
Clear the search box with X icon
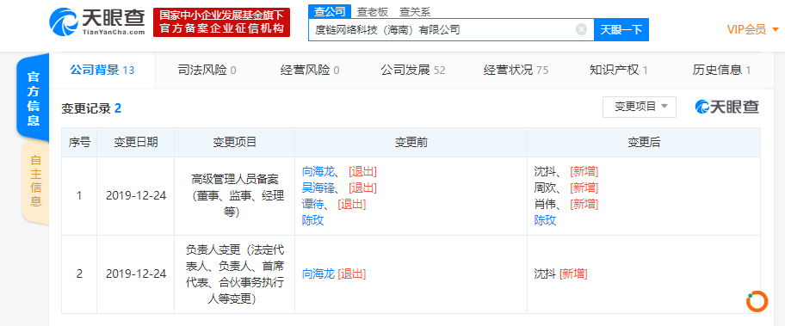pyautogui.click(x=581, y=29)
